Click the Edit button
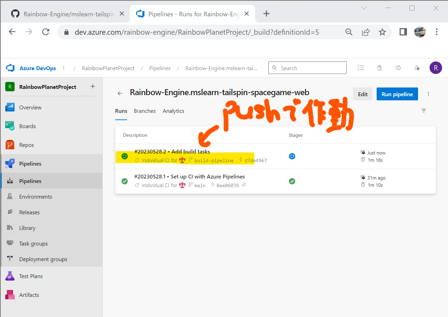This screenshot has width=448, height=317. point(363,94)
